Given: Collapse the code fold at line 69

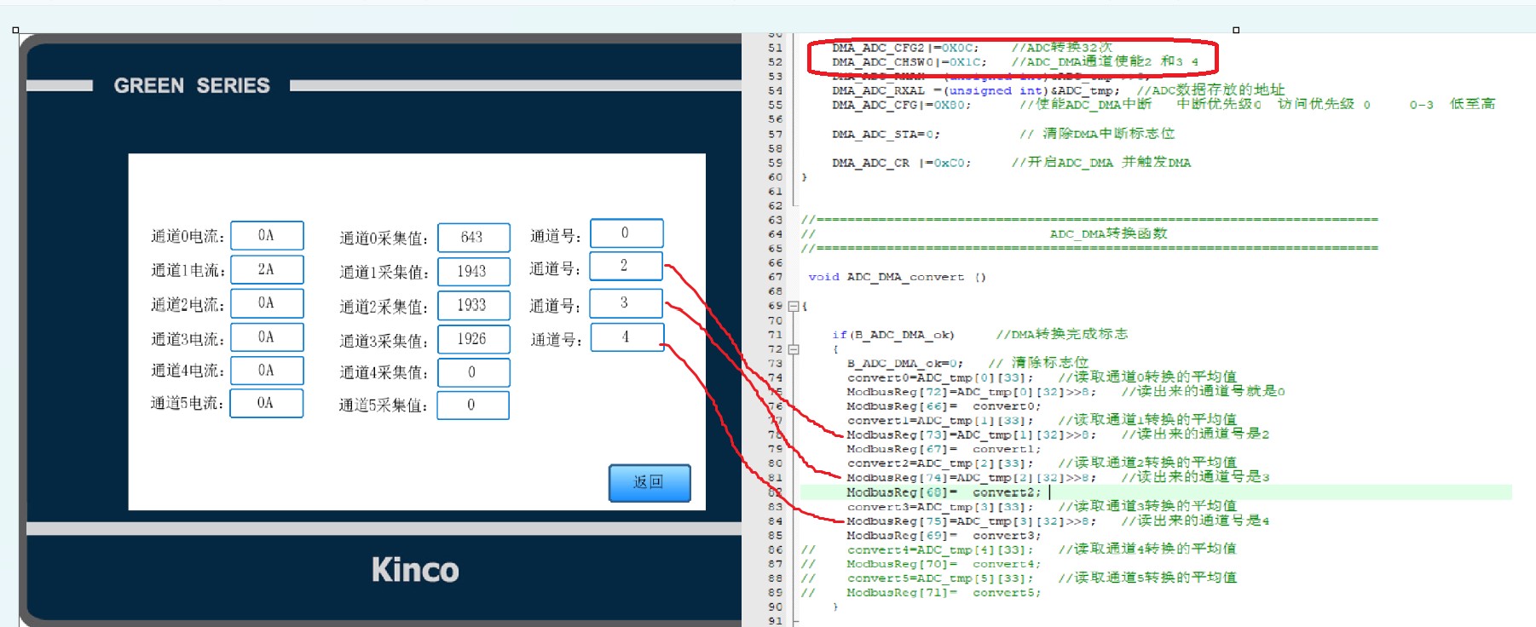Looking at the screenshot, I should pos(794,306).
